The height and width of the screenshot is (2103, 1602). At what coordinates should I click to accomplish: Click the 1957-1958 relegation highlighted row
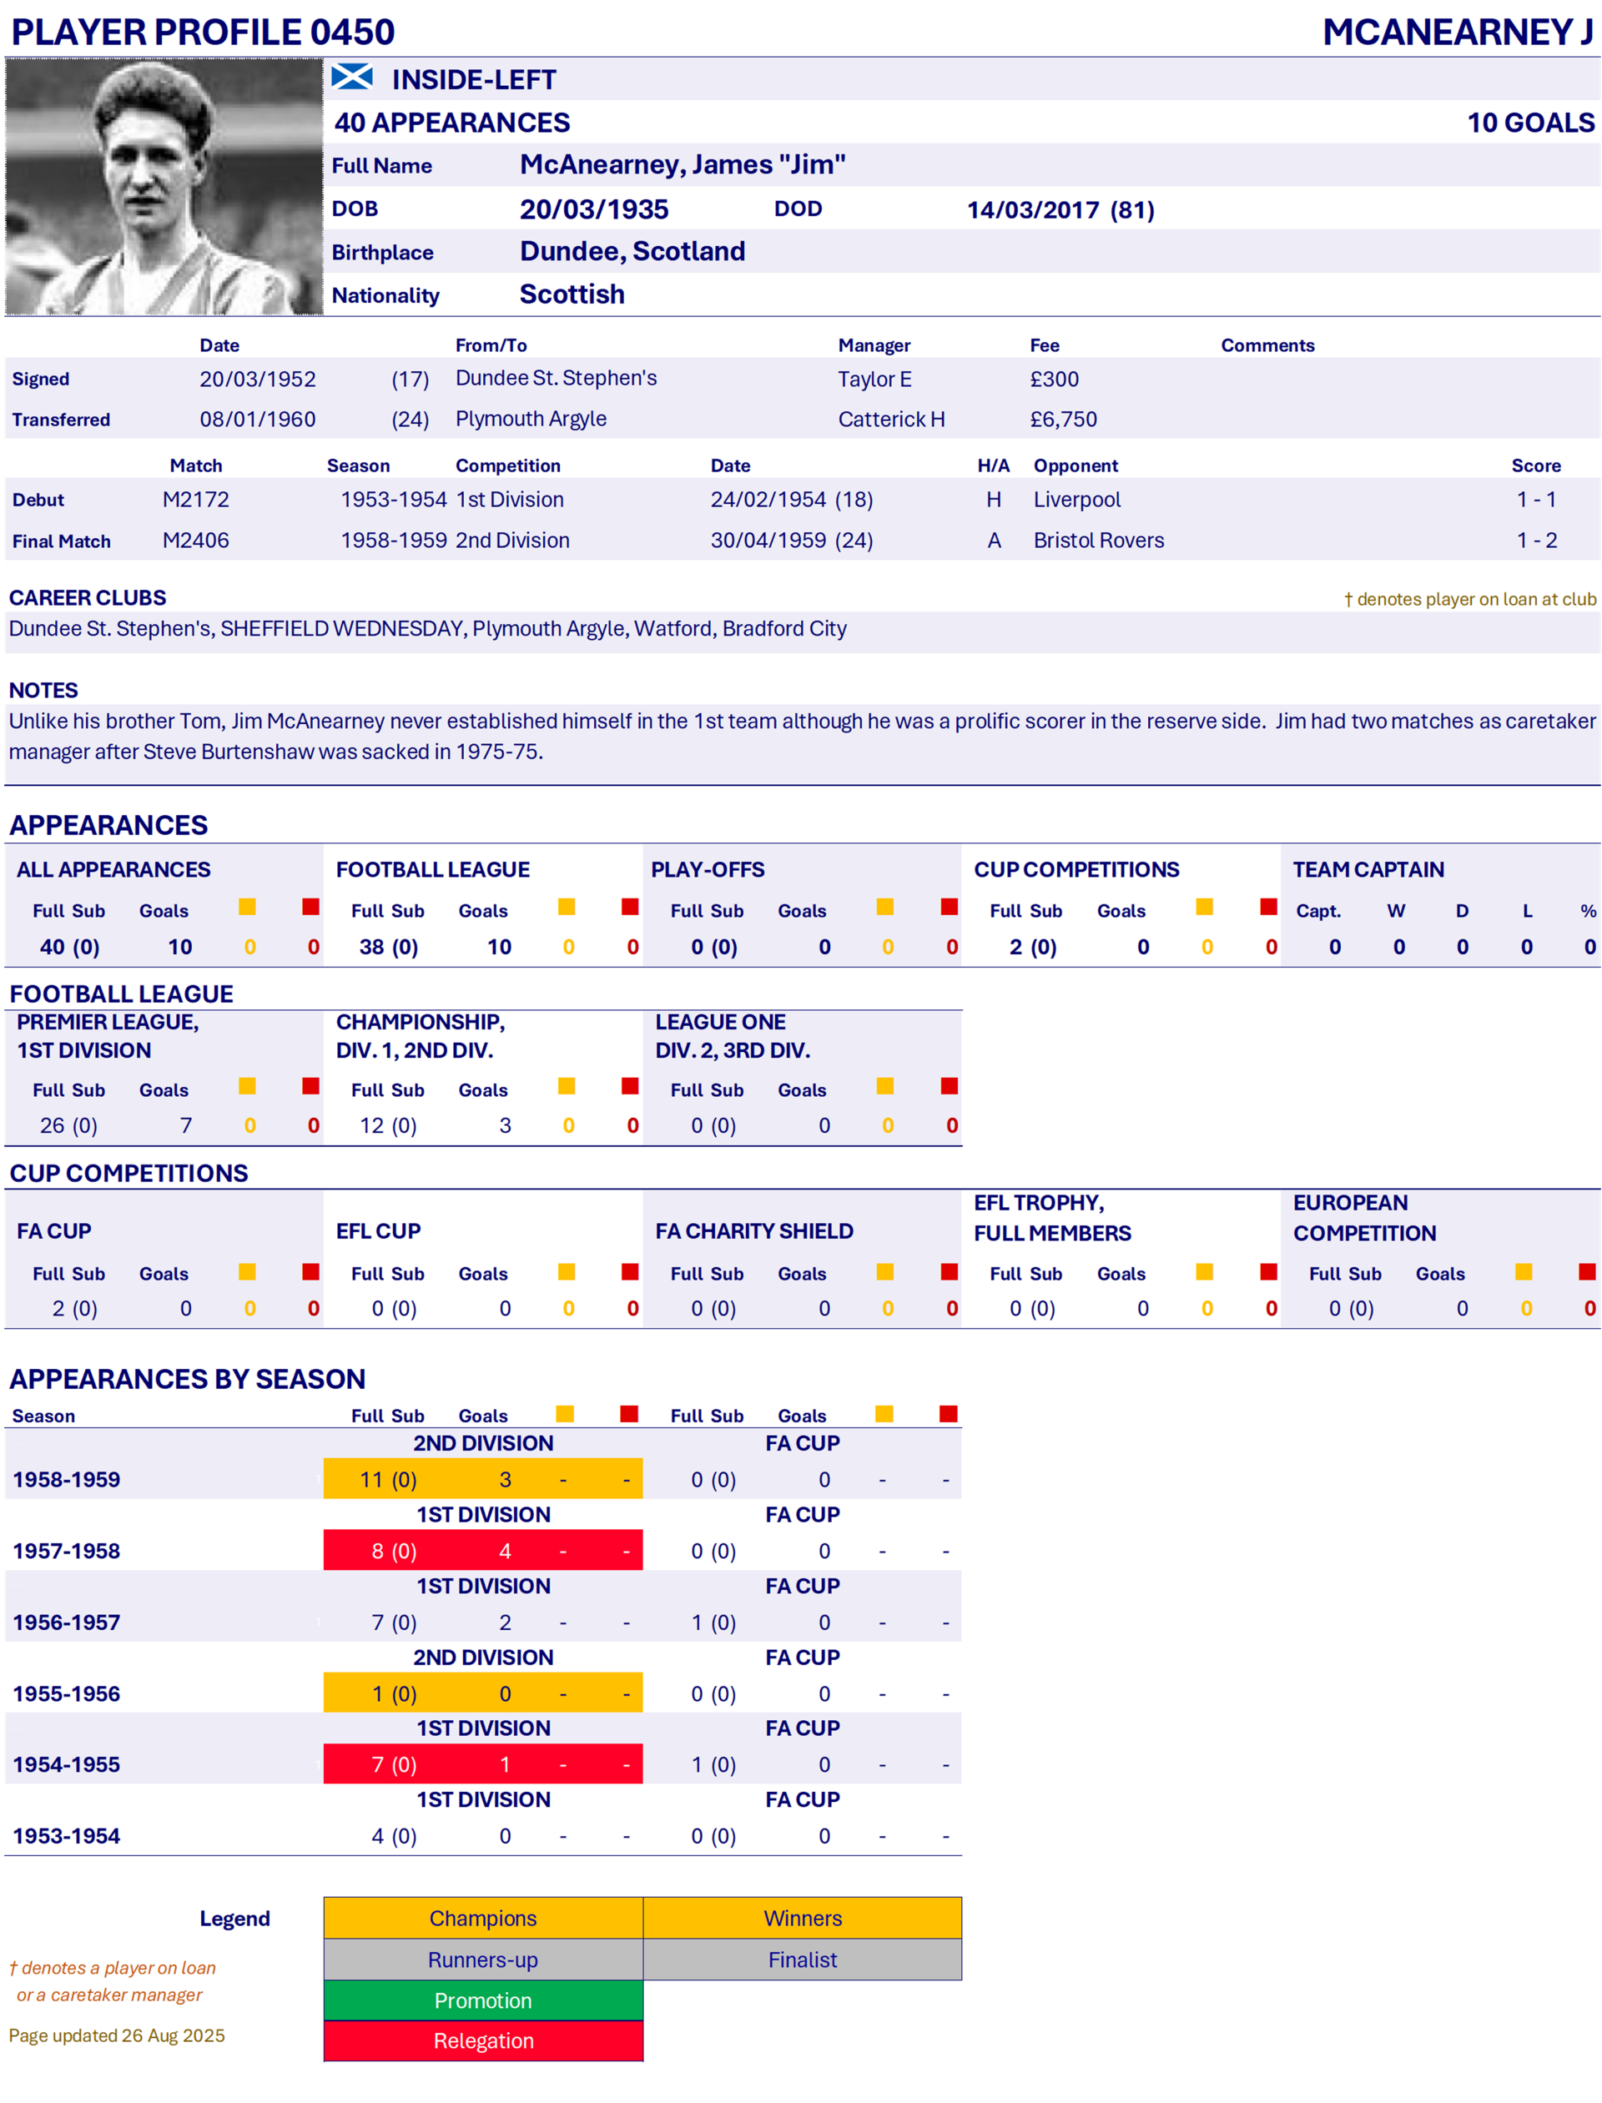(482, 1551)
